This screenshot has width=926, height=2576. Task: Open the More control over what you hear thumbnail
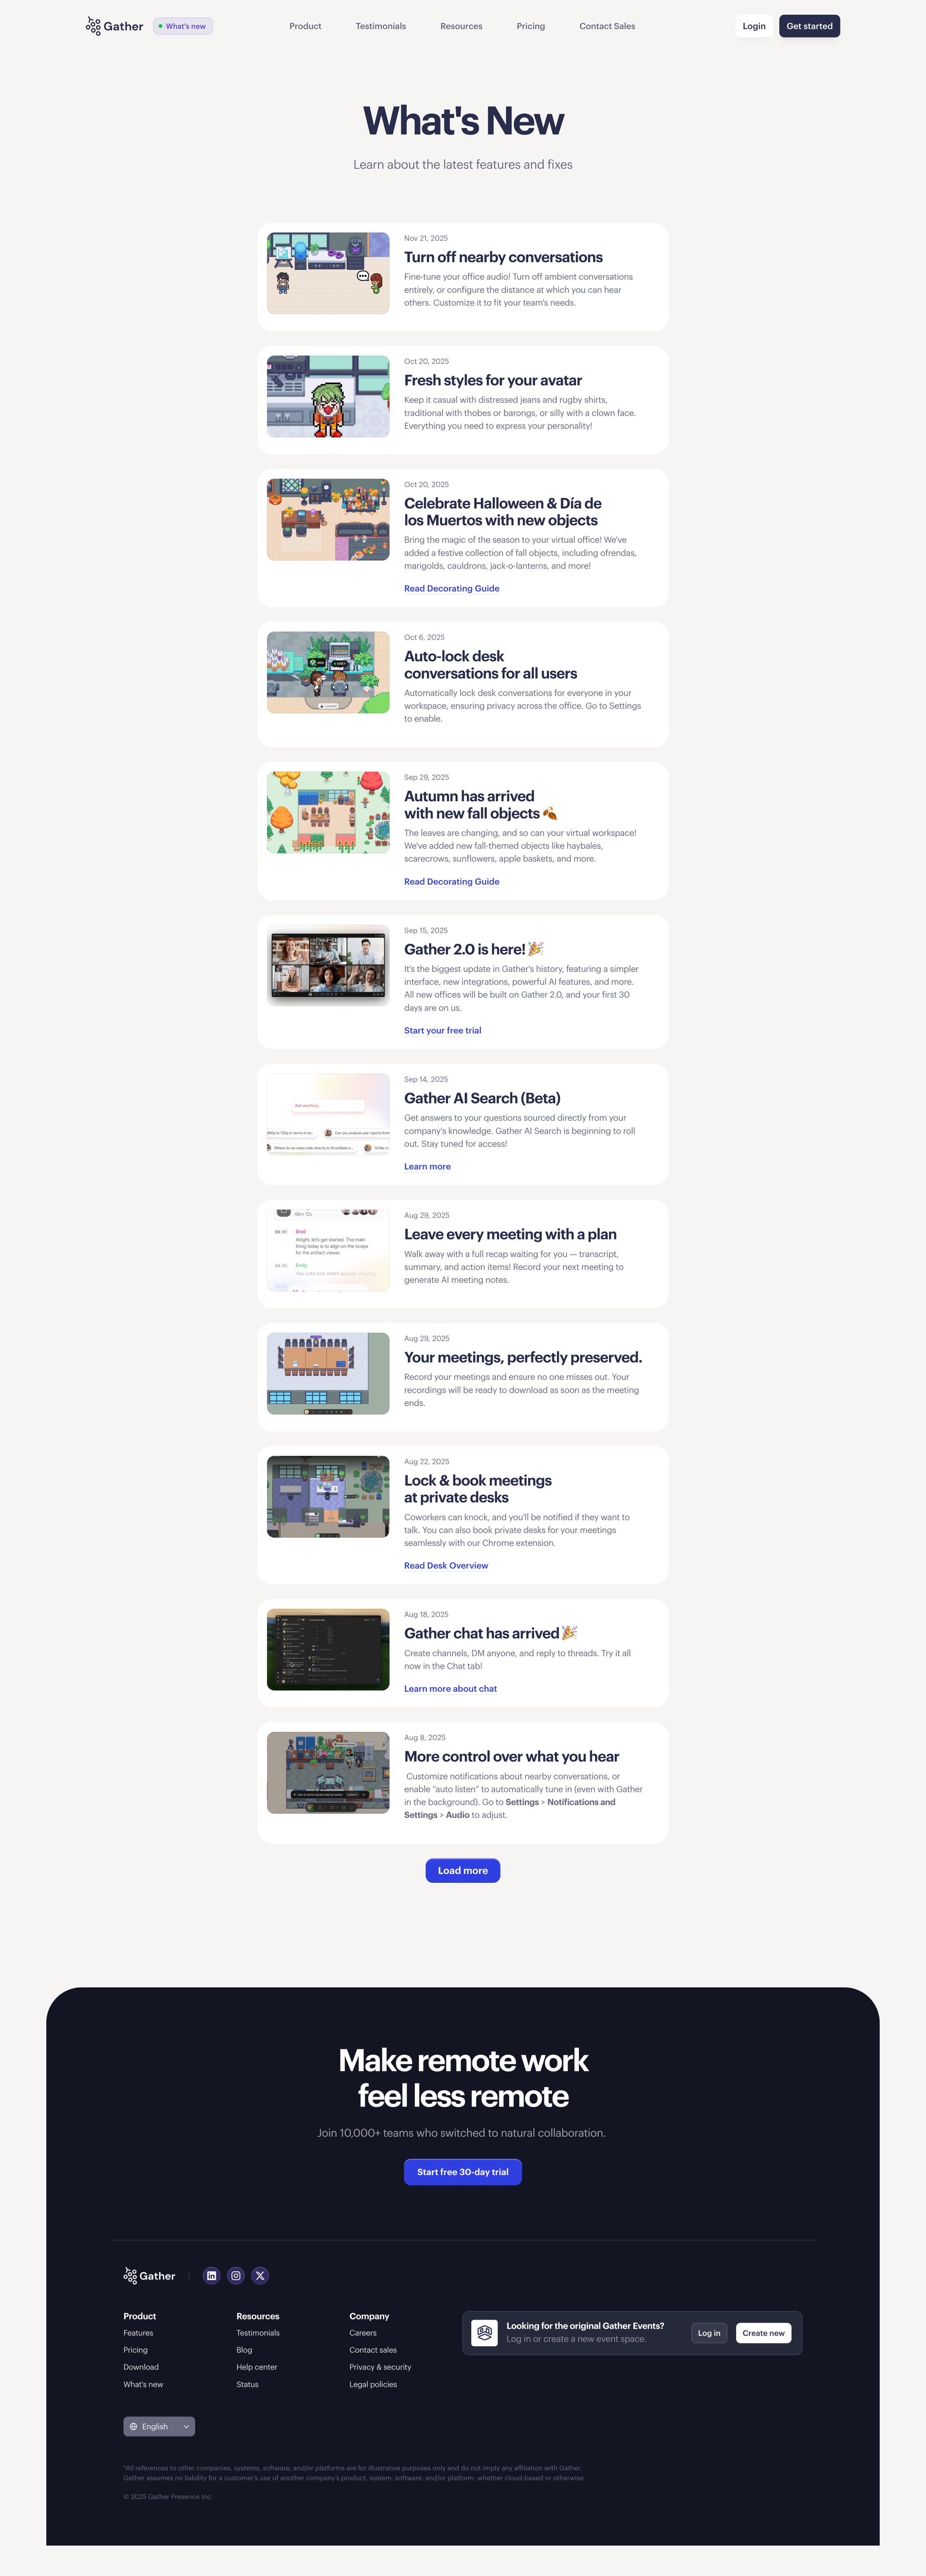coord(328,1772)
